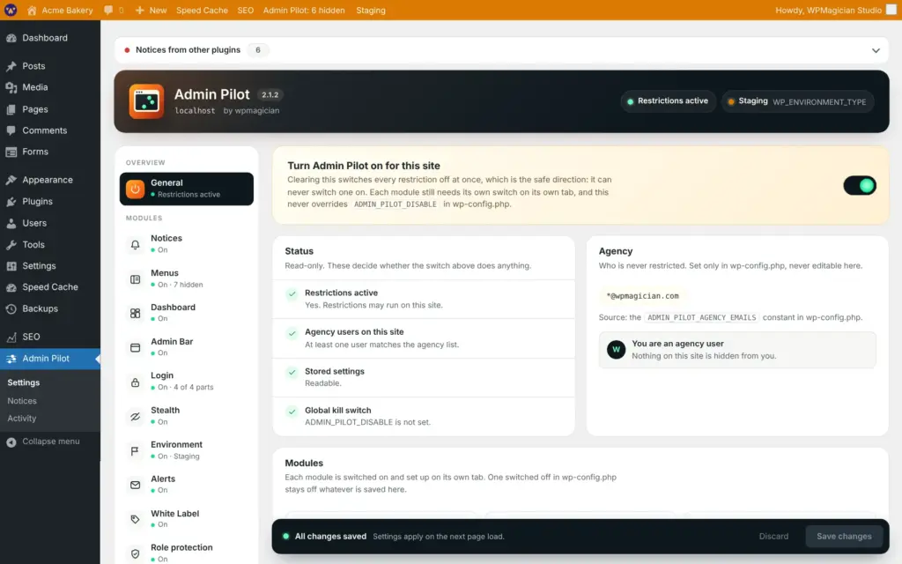Click the Discard button

coord(773,537)
